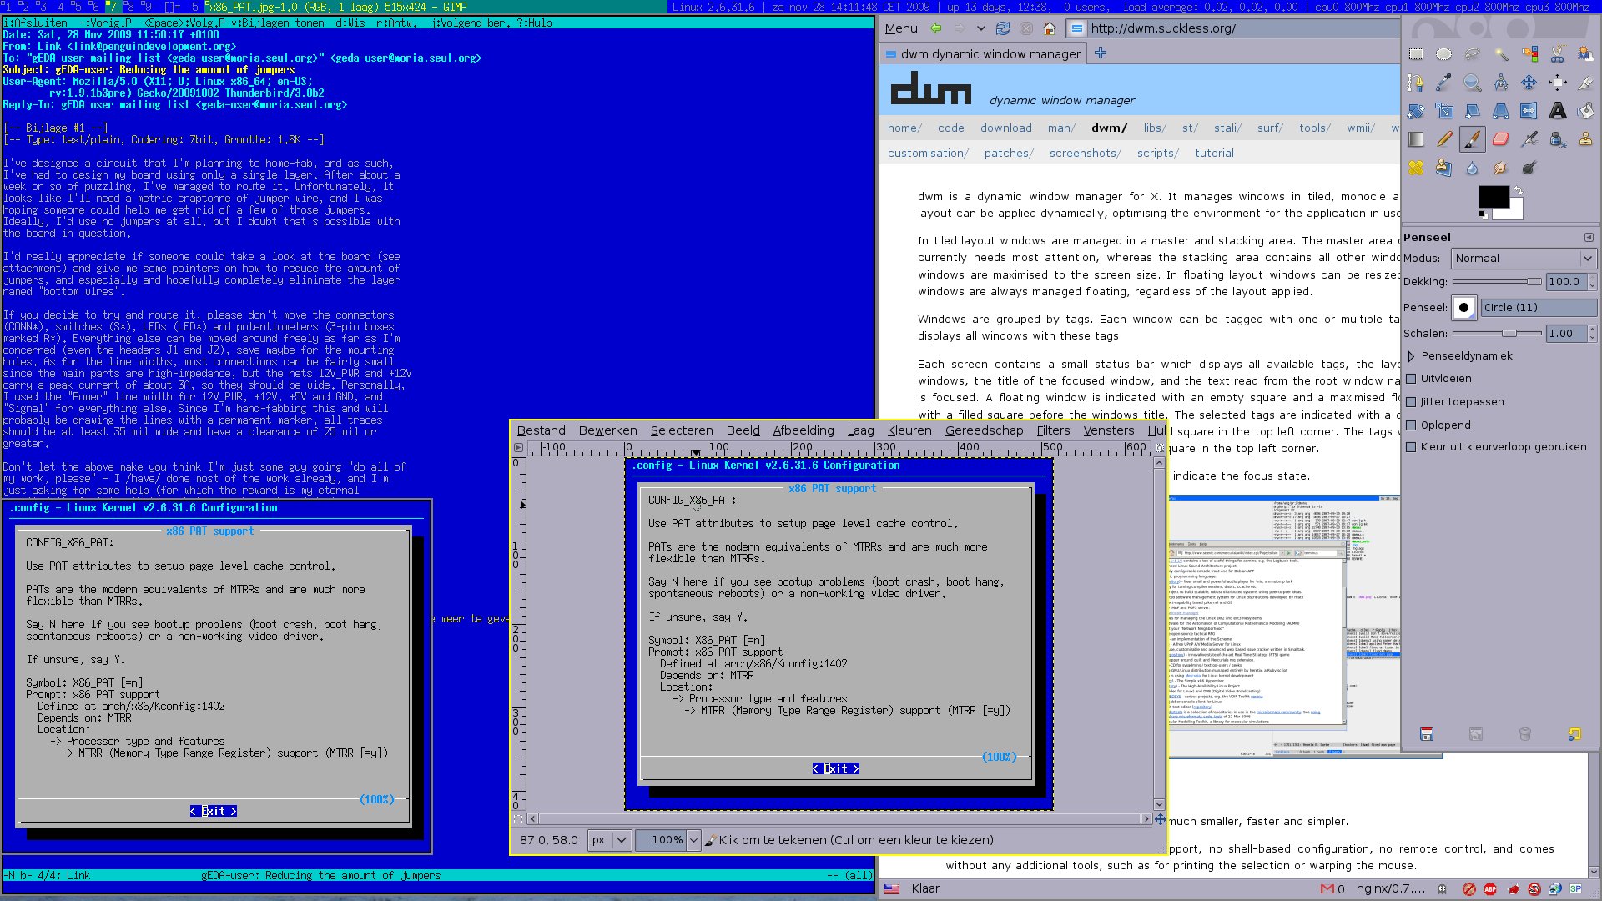This screenshot has width=1602, height=901.
Task: Select the Paths tool
Action: coord(1416,83)
